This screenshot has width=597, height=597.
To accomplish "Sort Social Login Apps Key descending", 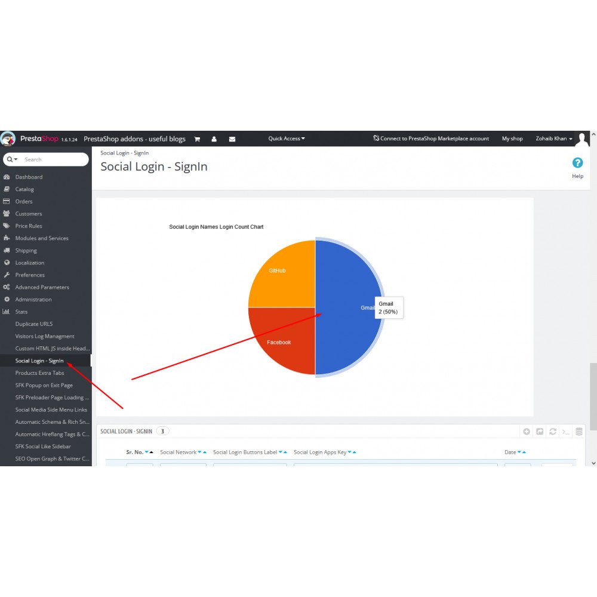I will (x=349, y=452).
